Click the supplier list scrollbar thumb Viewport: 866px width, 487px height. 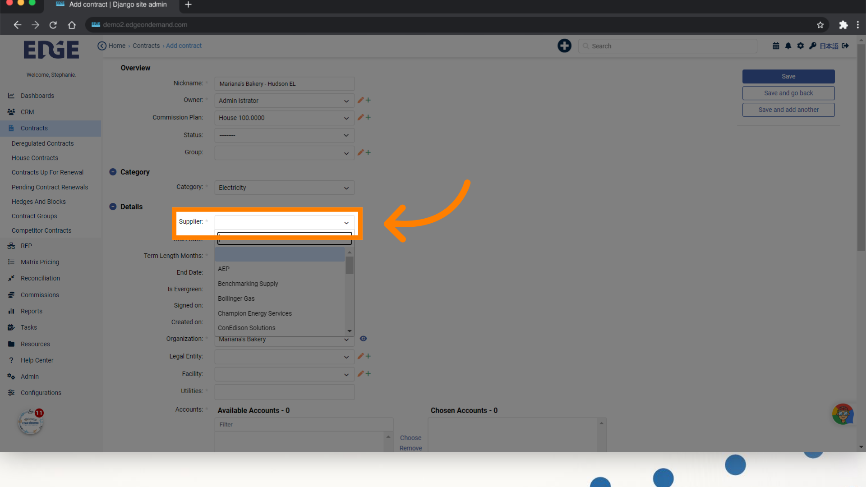pyautogui.click(x=350, y=265)
